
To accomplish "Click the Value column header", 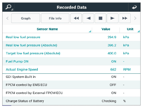I will point(106,29).
